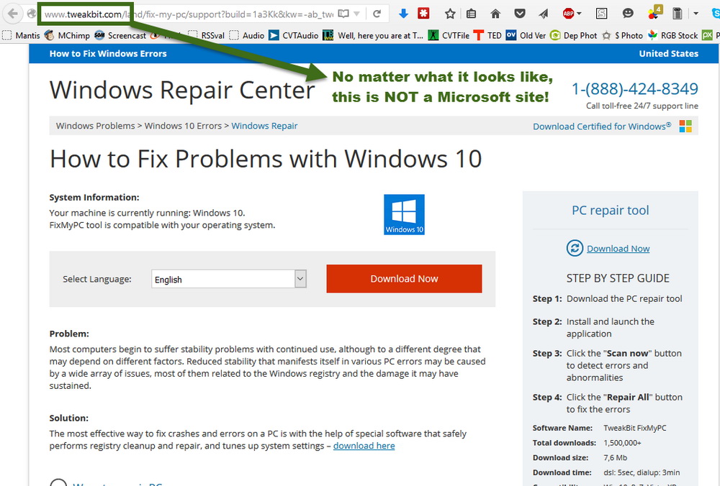This screenshot has height=486, width=720.
Task: Click the site identity globe icon
Action: [31, 14]
